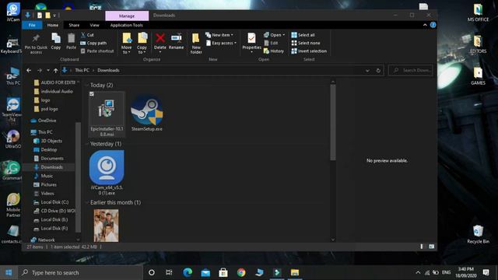The height and width of the screenshot is (280, 498).
Task: Select OneDrive in navigation pane
Action: coord(44,121)
